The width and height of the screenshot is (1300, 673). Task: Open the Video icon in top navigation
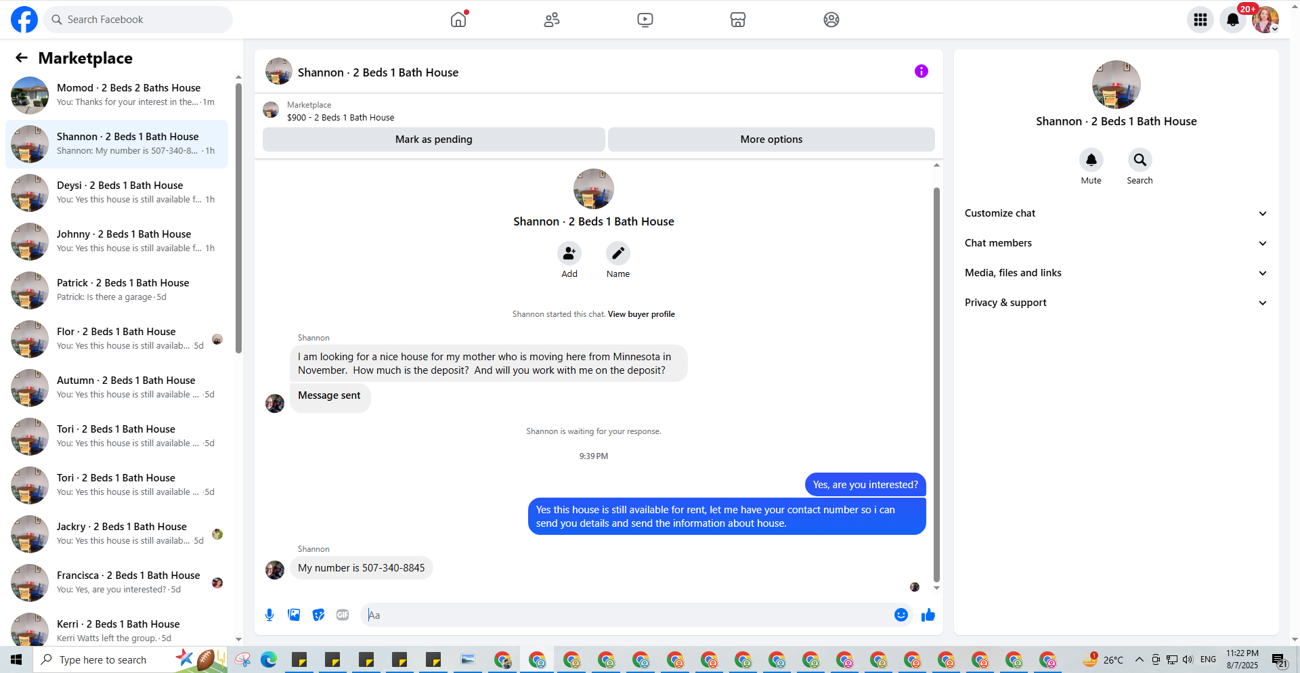(x=645, y=20)
